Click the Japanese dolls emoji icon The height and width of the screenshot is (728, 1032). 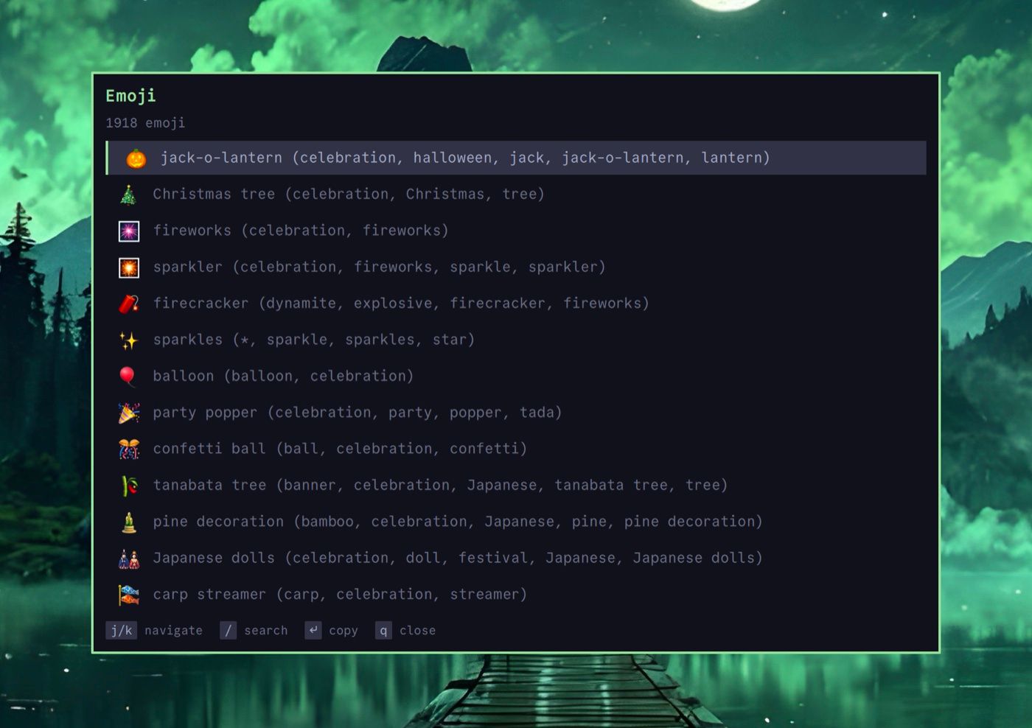tap(129, 559)
